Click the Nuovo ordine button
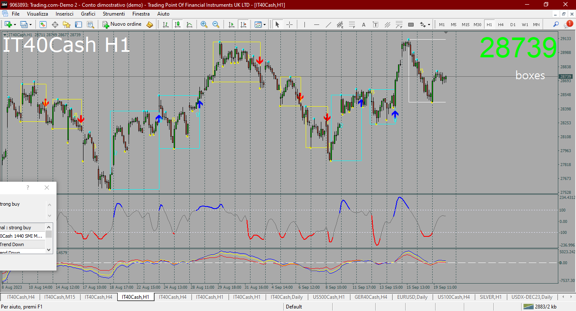The width and height of the screenshot is (576, 311). (x=122, y=24)
